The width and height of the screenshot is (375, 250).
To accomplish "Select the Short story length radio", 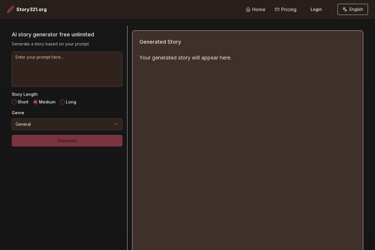I will coord(14,102).
